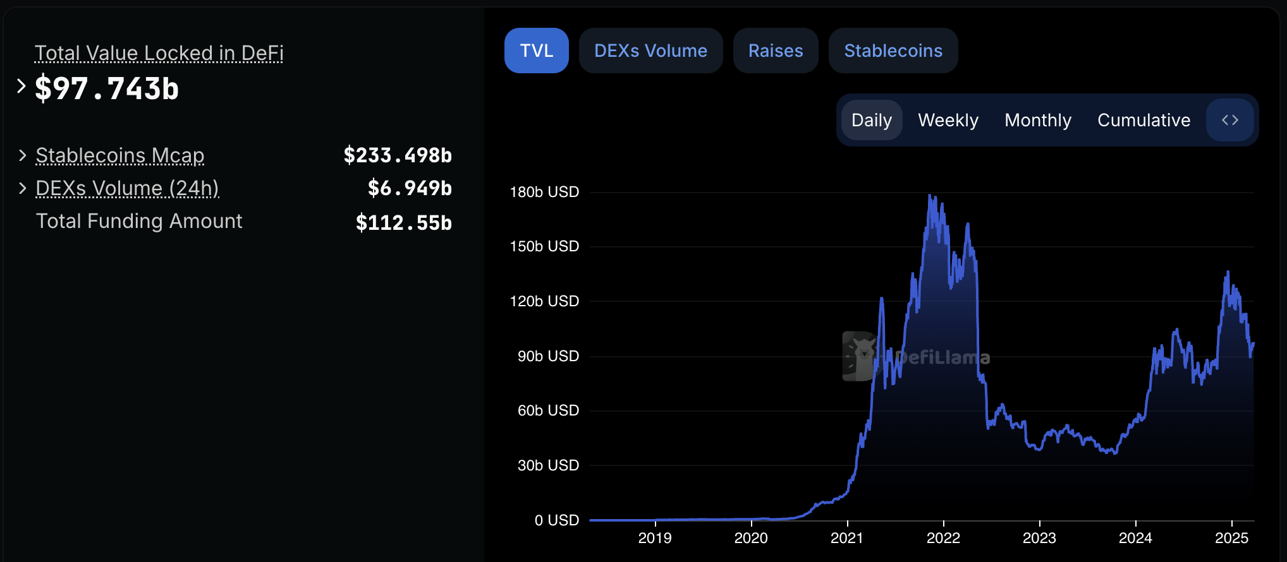Click the 60b USD y-axis label
The height and width of the screenshot is (562, 1287).
pos(548,410)
